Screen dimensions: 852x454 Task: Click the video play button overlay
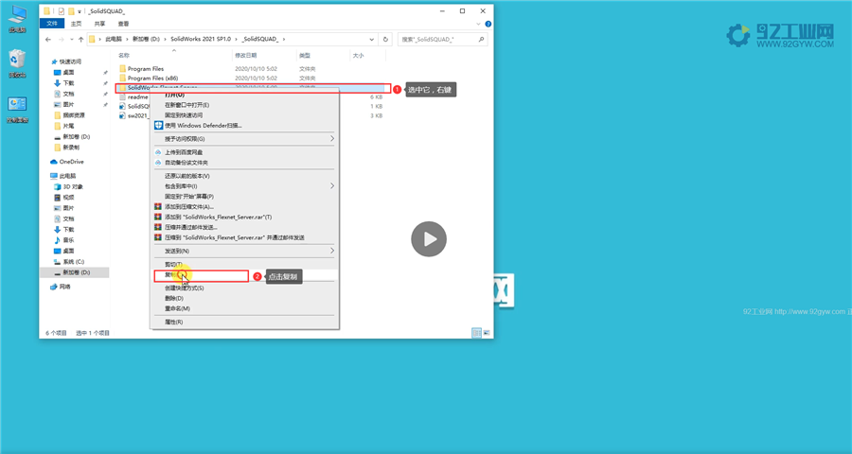[x=429, y=239]
